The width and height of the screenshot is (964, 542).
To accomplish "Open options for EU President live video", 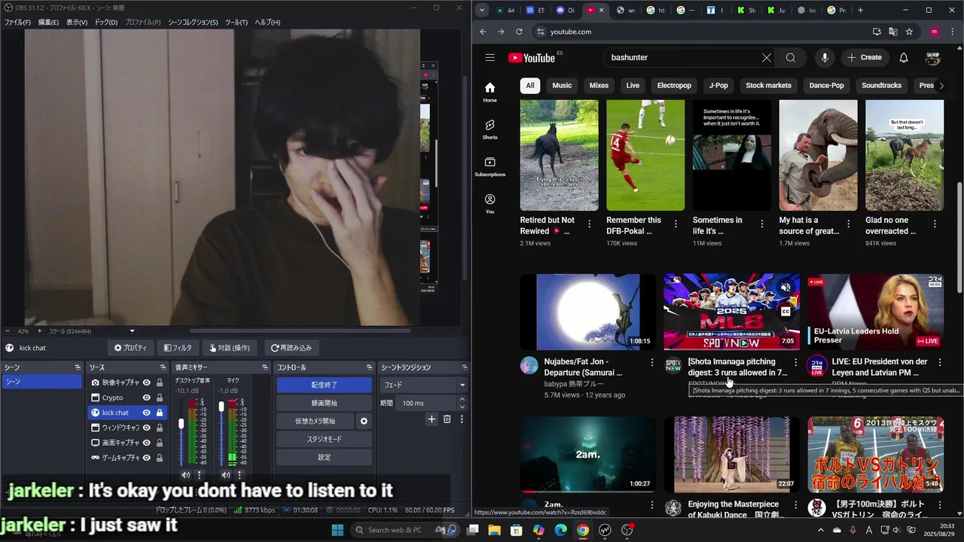I will point(939,362).
